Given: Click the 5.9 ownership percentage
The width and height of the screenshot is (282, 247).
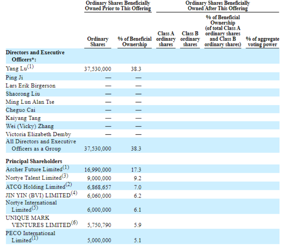Looking at the screenshot, I should tap(137, 225).
